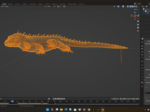
Task: Toggle proportional editing in viewport header
Action: point(64,7)
